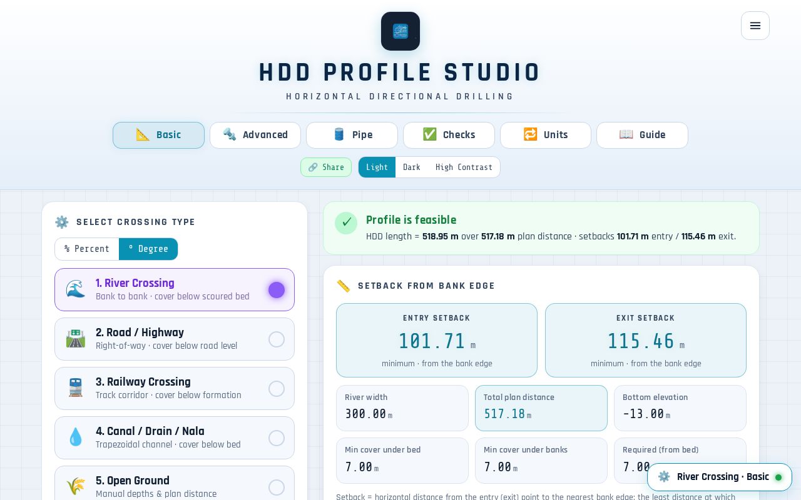801x500 pixels.
Task: Select the River Crossing radio button
Action: coord(277,290)
